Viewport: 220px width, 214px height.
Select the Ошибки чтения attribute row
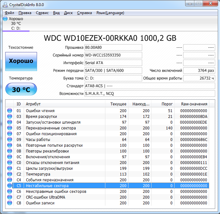[x=107, y=111]
